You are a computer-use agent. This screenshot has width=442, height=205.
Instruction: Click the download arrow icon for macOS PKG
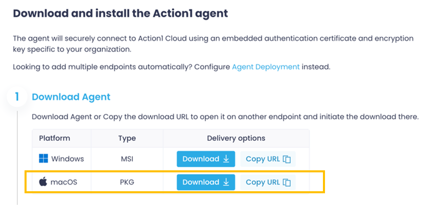(x=226, y=182)
